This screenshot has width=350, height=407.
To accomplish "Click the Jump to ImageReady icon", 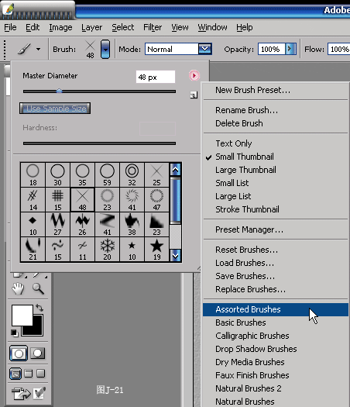I will point(21,393).
